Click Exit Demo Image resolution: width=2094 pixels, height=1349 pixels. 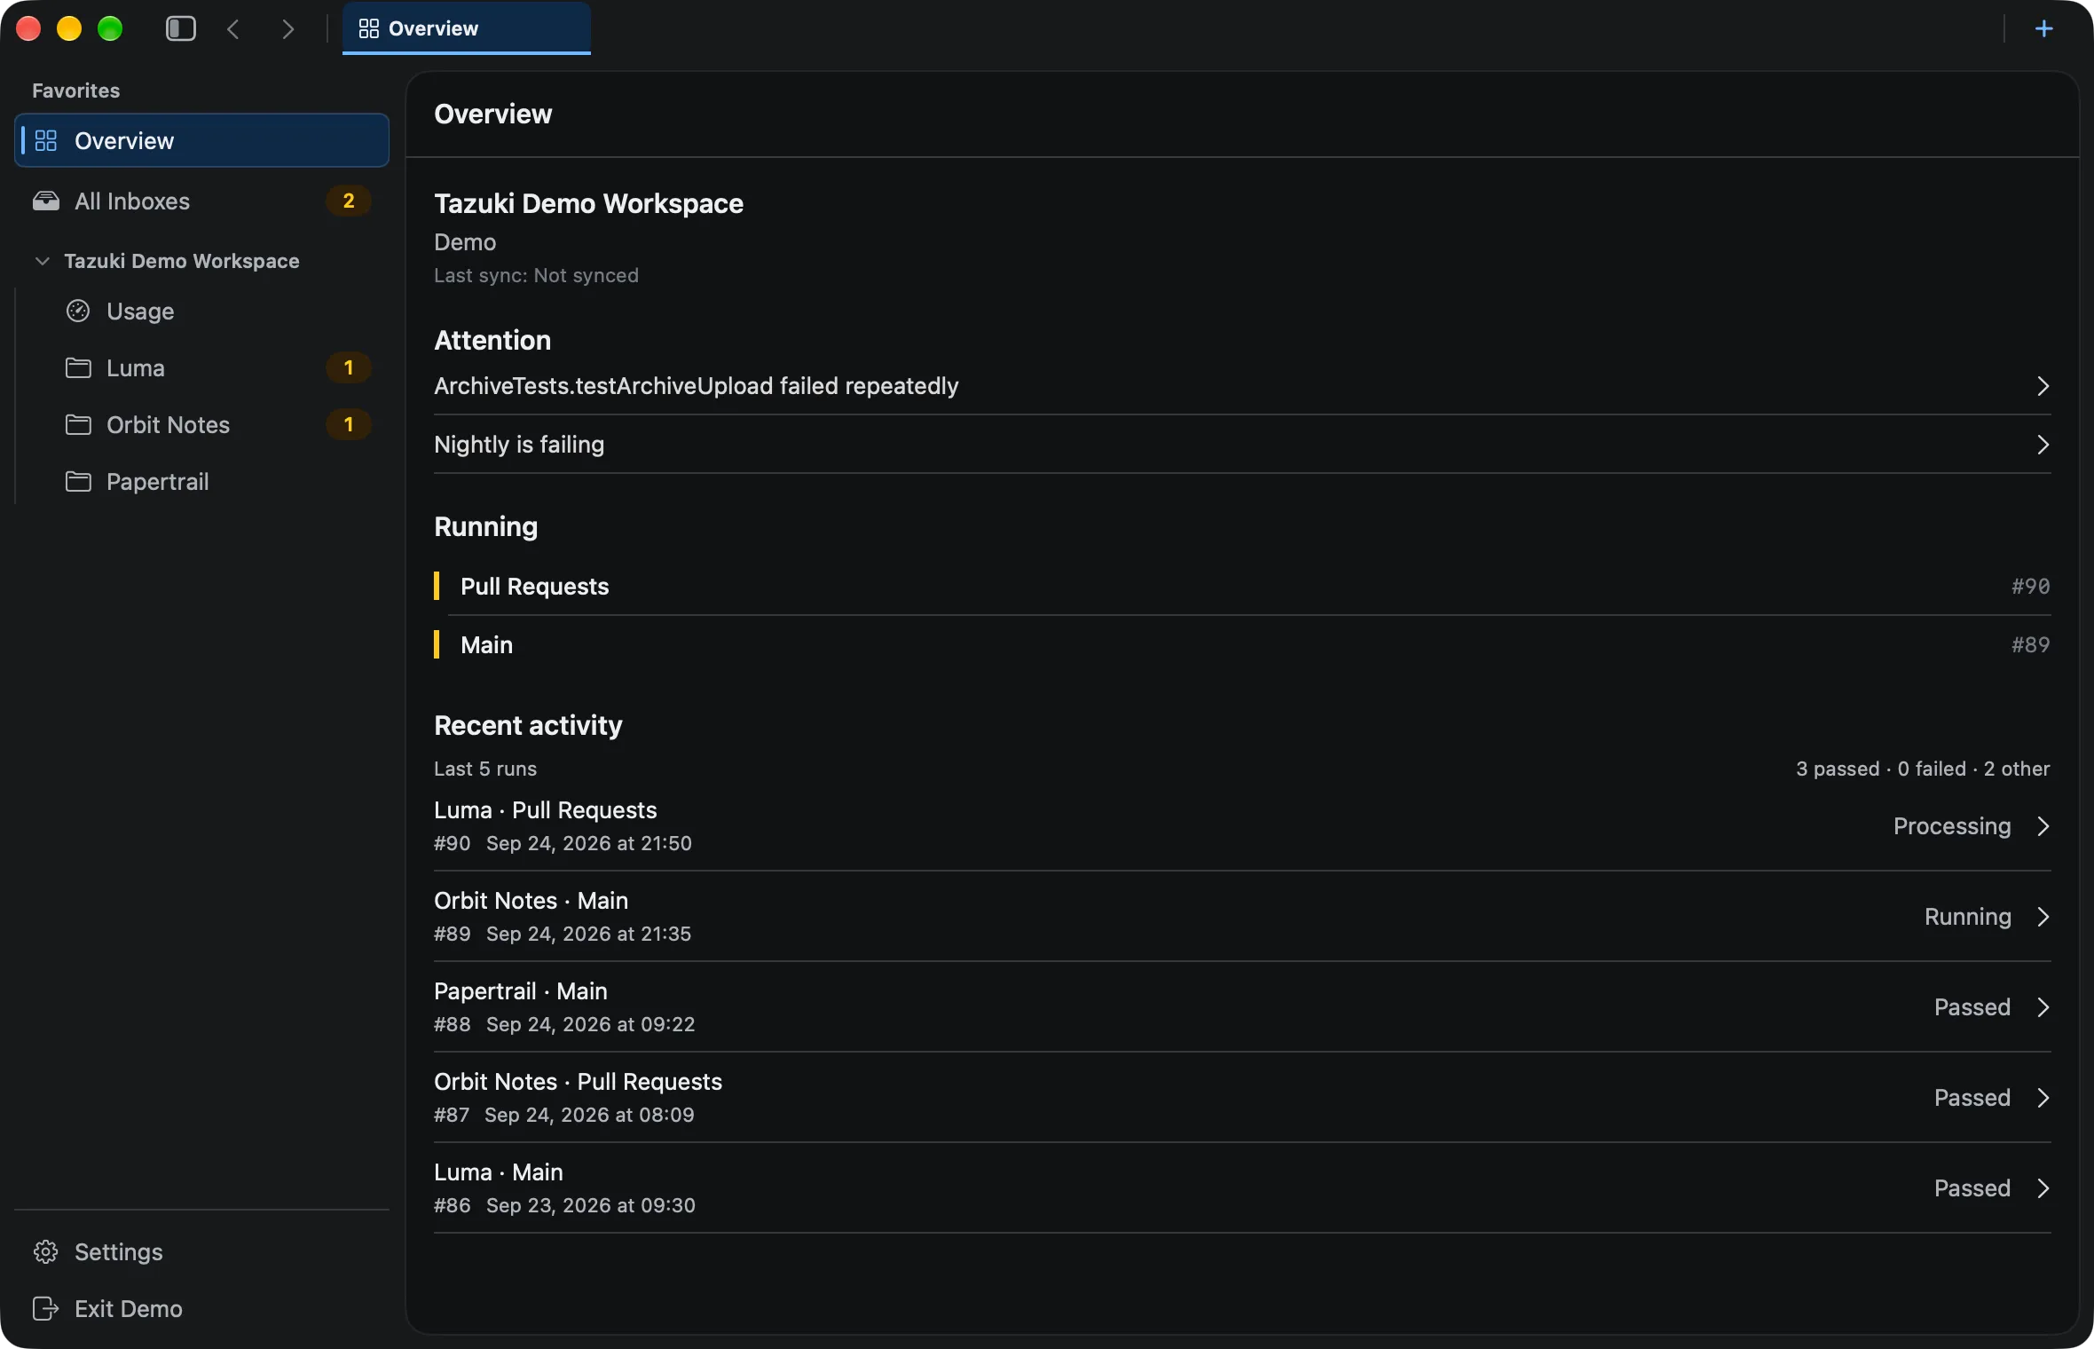pos(201,1308)
